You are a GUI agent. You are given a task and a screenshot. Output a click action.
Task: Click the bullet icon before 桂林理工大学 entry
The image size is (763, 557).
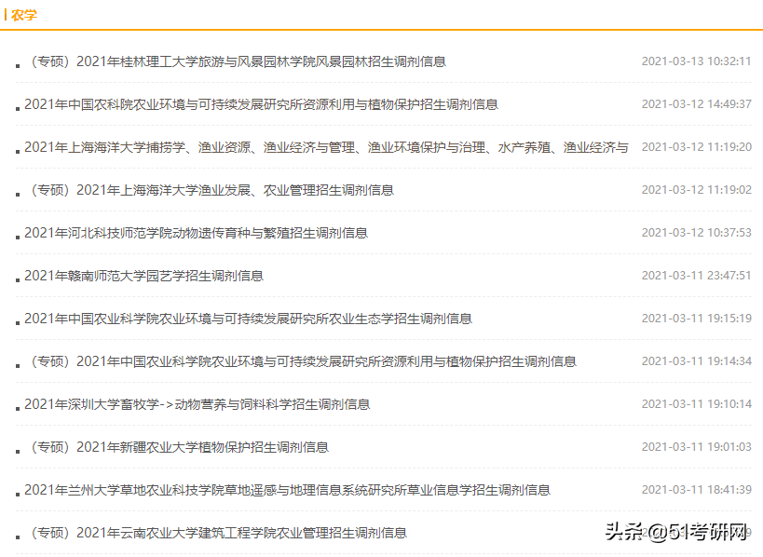click(16, 65)
